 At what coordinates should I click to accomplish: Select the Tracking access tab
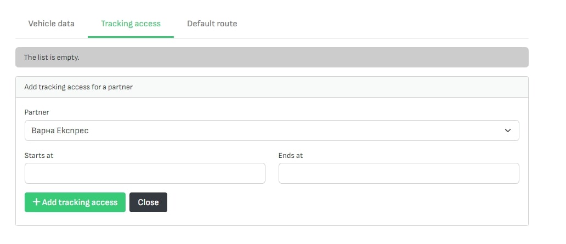(131, 24)
